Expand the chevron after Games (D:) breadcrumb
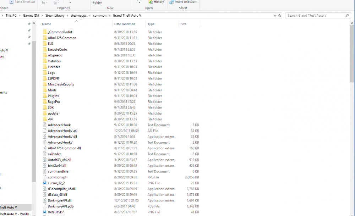This screenshot has width=355, height=216. (x=42, y=16)
